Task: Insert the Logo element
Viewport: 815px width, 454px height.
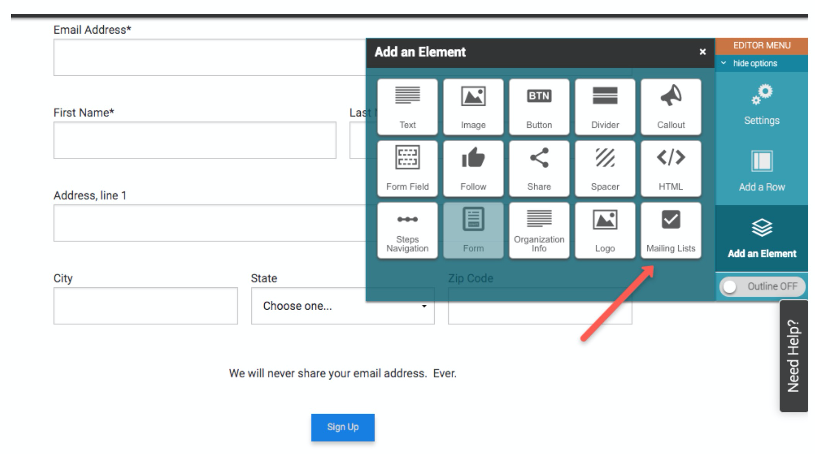Action: 605,230
